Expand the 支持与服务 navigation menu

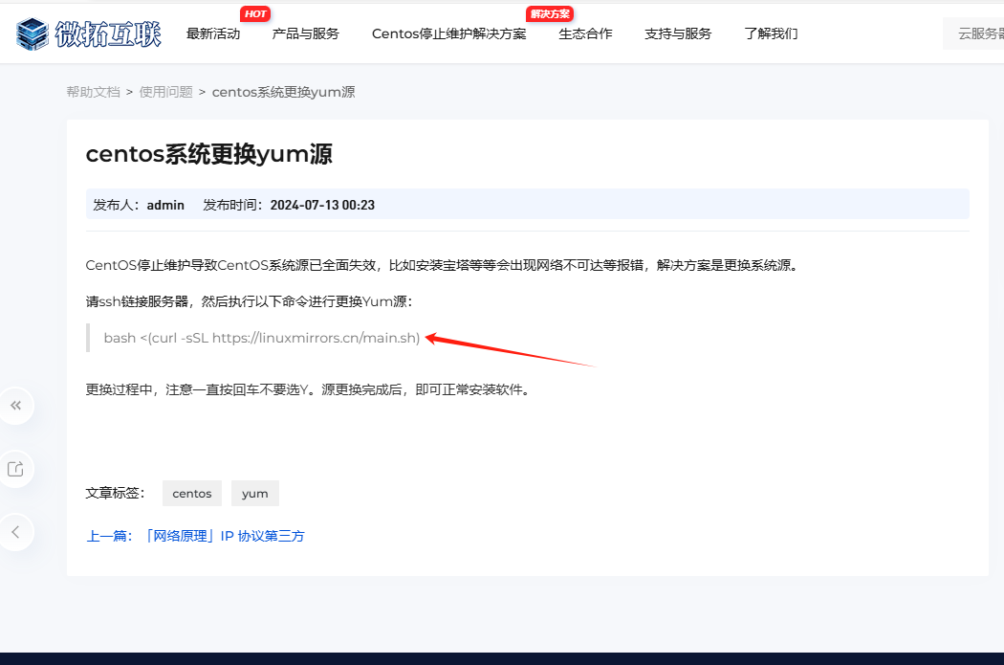(x=678, y=33)
